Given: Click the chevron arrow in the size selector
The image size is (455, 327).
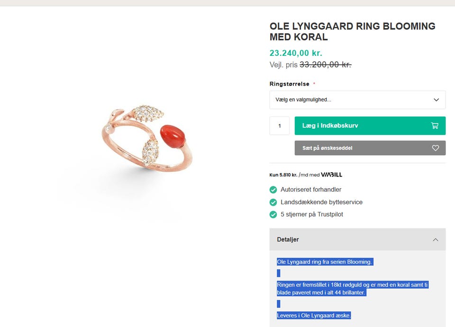Looking at the screenshot, I should [x=436, y=100].
